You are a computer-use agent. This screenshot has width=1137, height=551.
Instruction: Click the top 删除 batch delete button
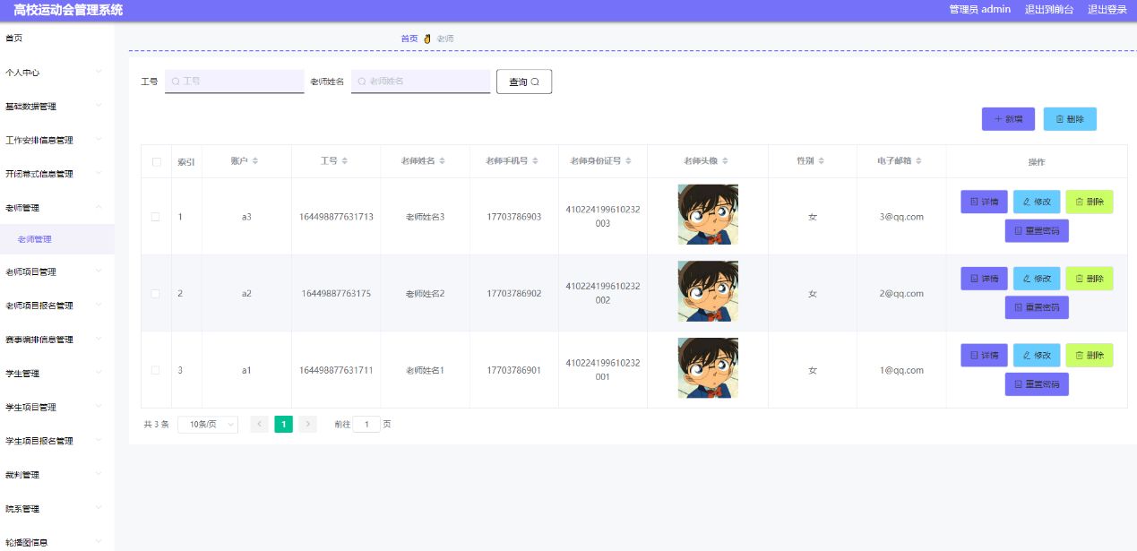pos(1070,119)
